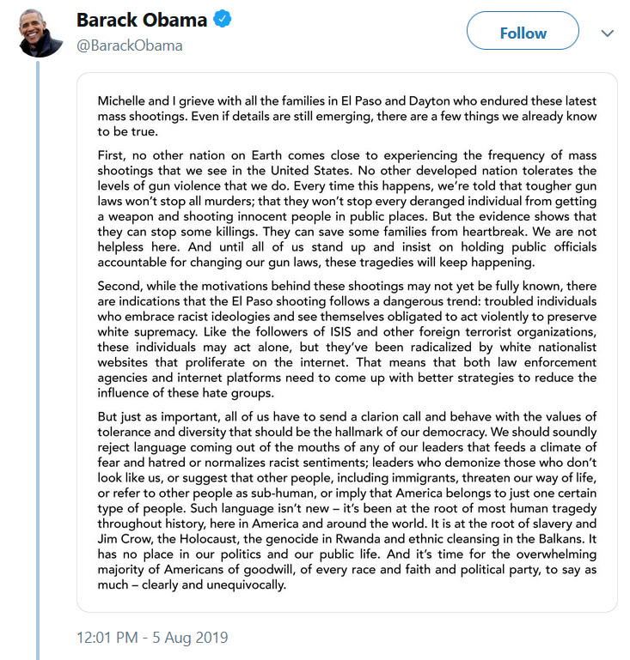630x660 pixels.
Task: Click the 5 Aug 2019 date
Action: pyautogui.click(x=190, y=638)
